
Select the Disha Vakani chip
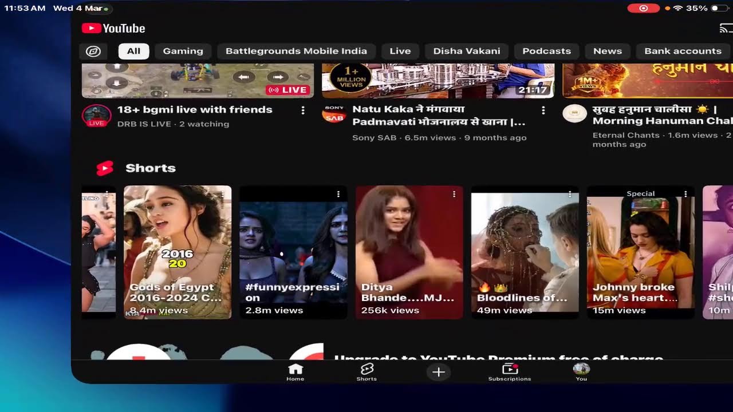[x=467, y=51]
